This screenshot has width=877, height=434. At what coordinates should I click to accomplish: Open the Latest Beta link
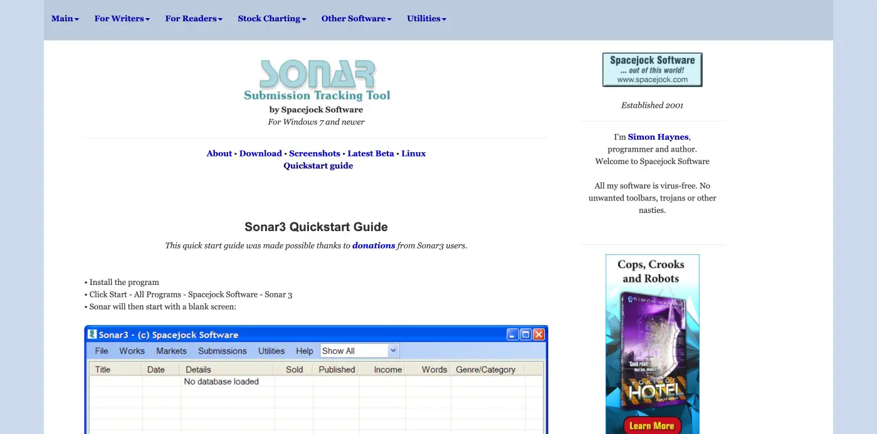click(x=370, y=153)
